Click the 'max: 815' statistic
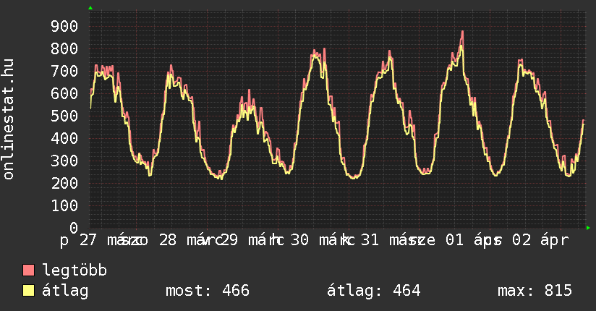This screenshot has height=311, width=596. pos(535,291)
